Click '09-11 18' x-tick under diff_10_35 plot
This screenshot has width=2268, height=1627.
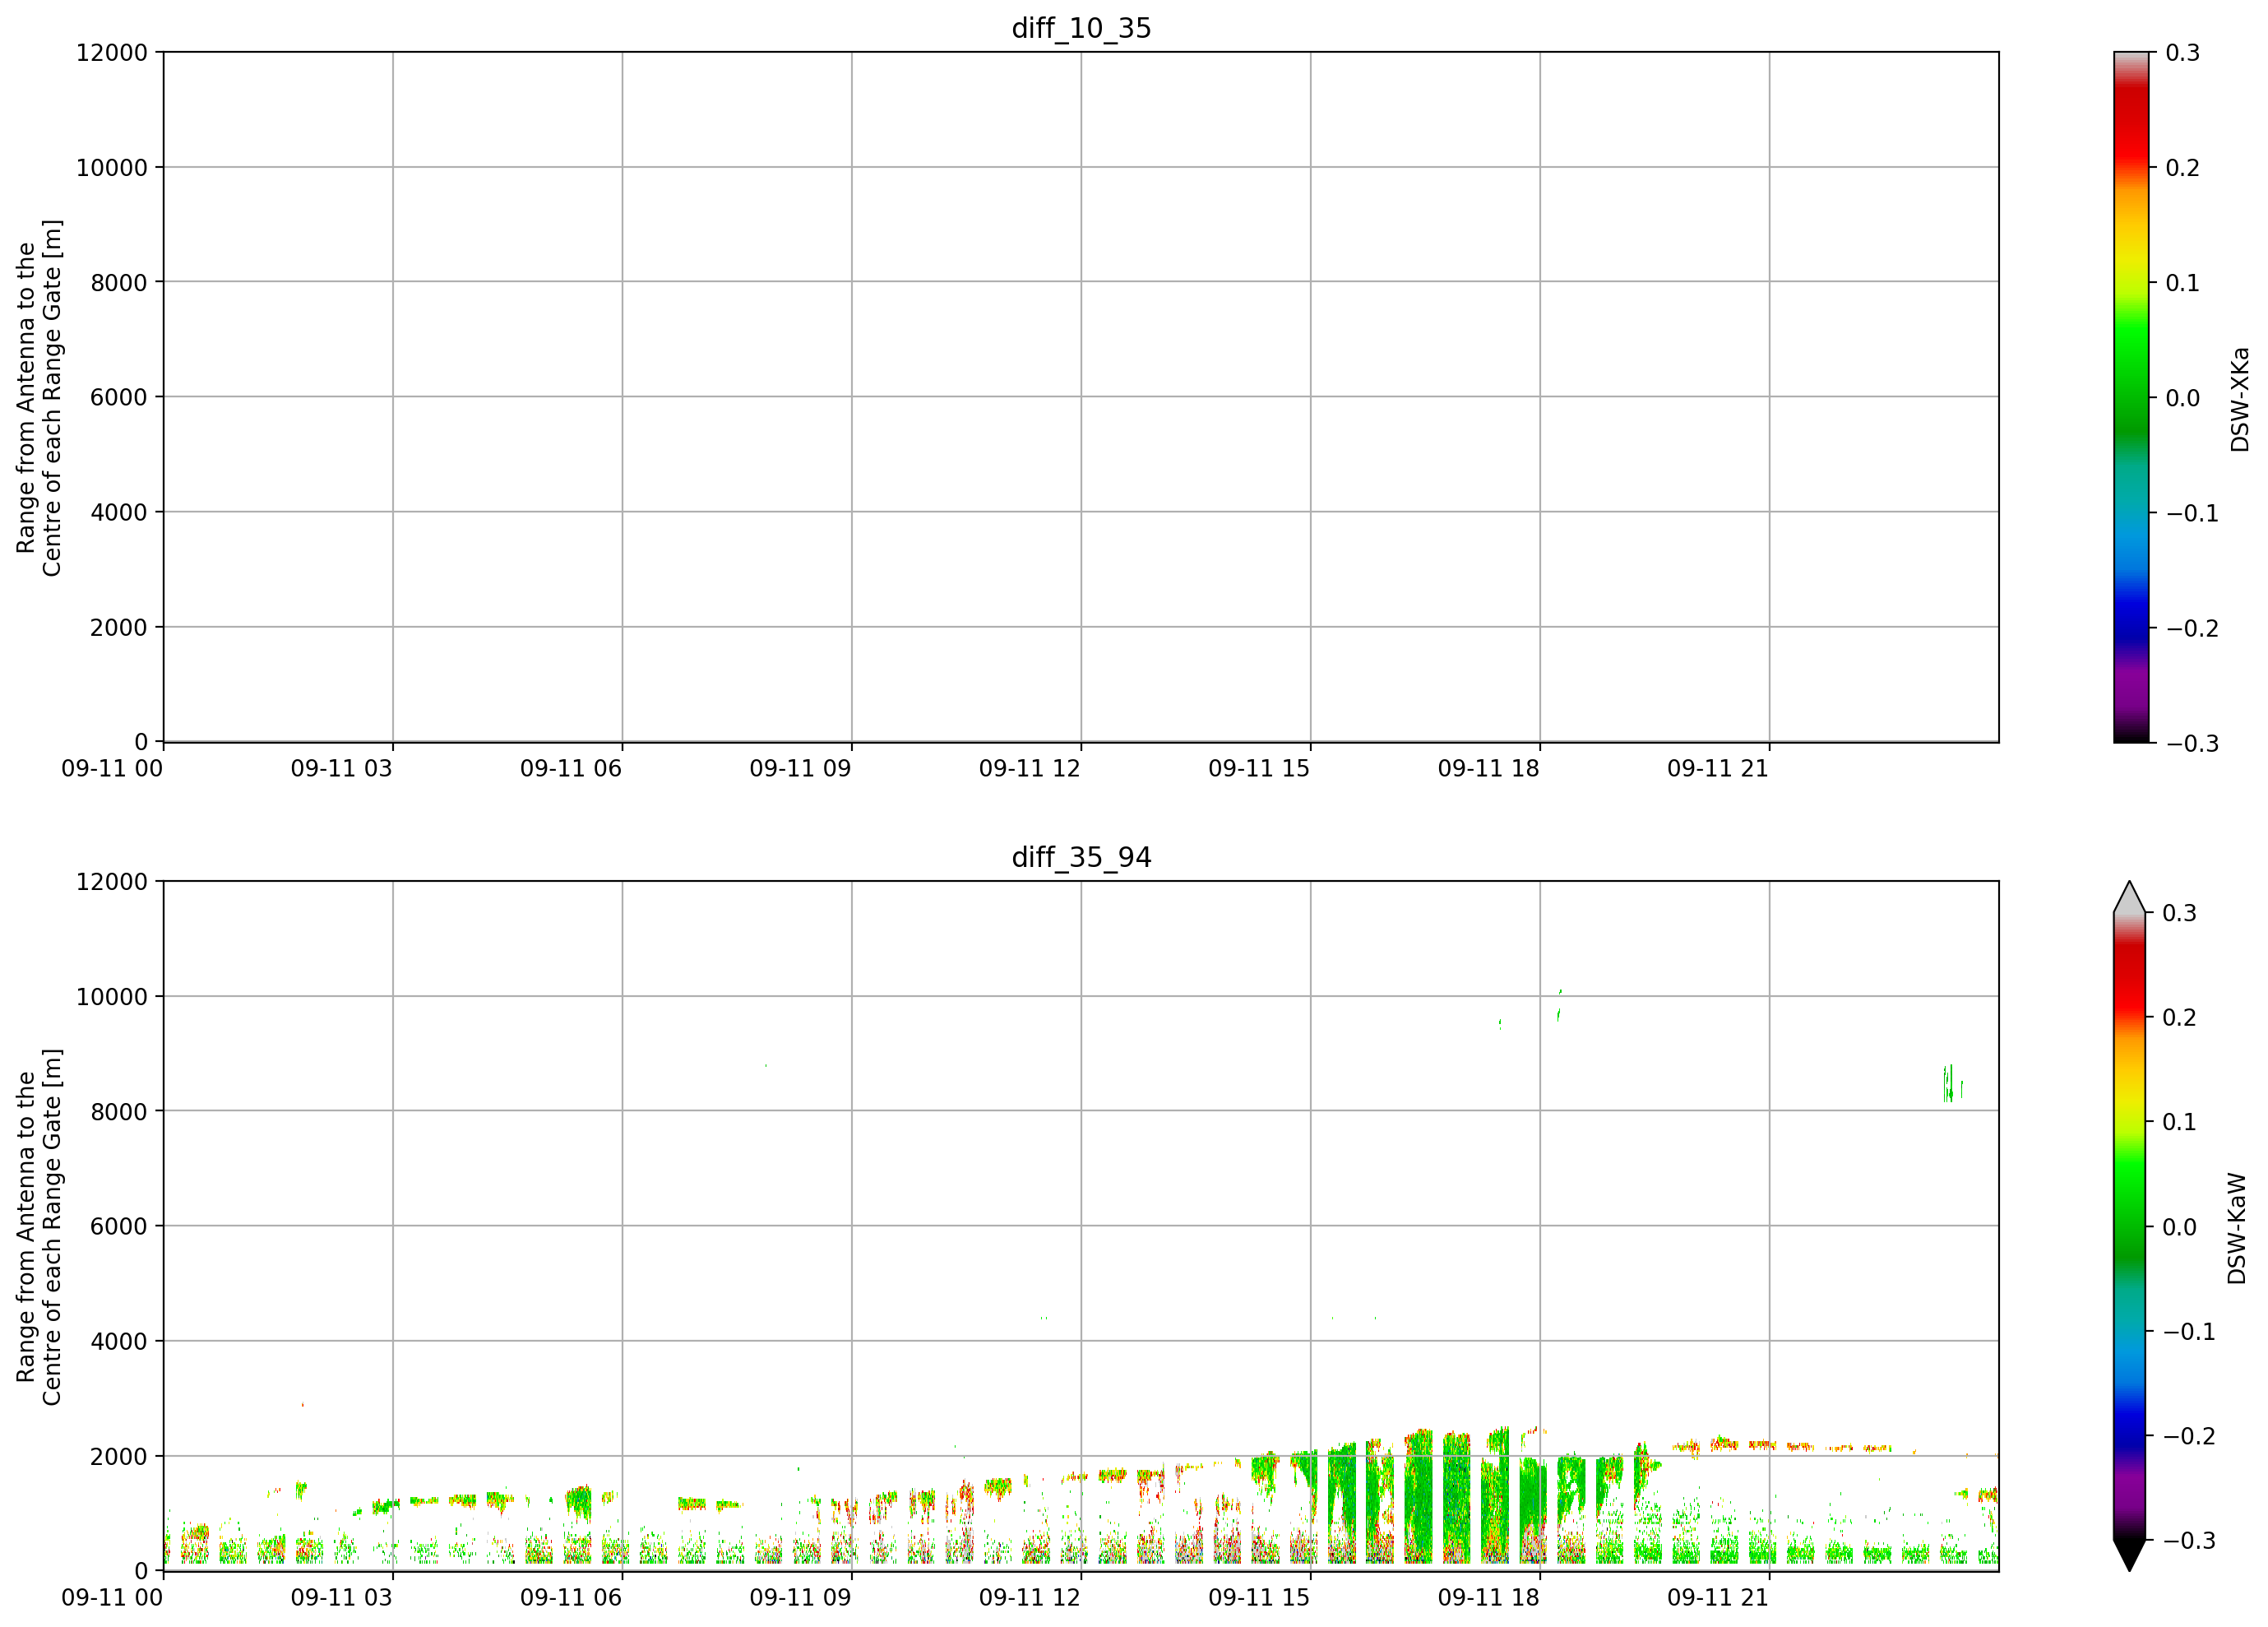1489,768
